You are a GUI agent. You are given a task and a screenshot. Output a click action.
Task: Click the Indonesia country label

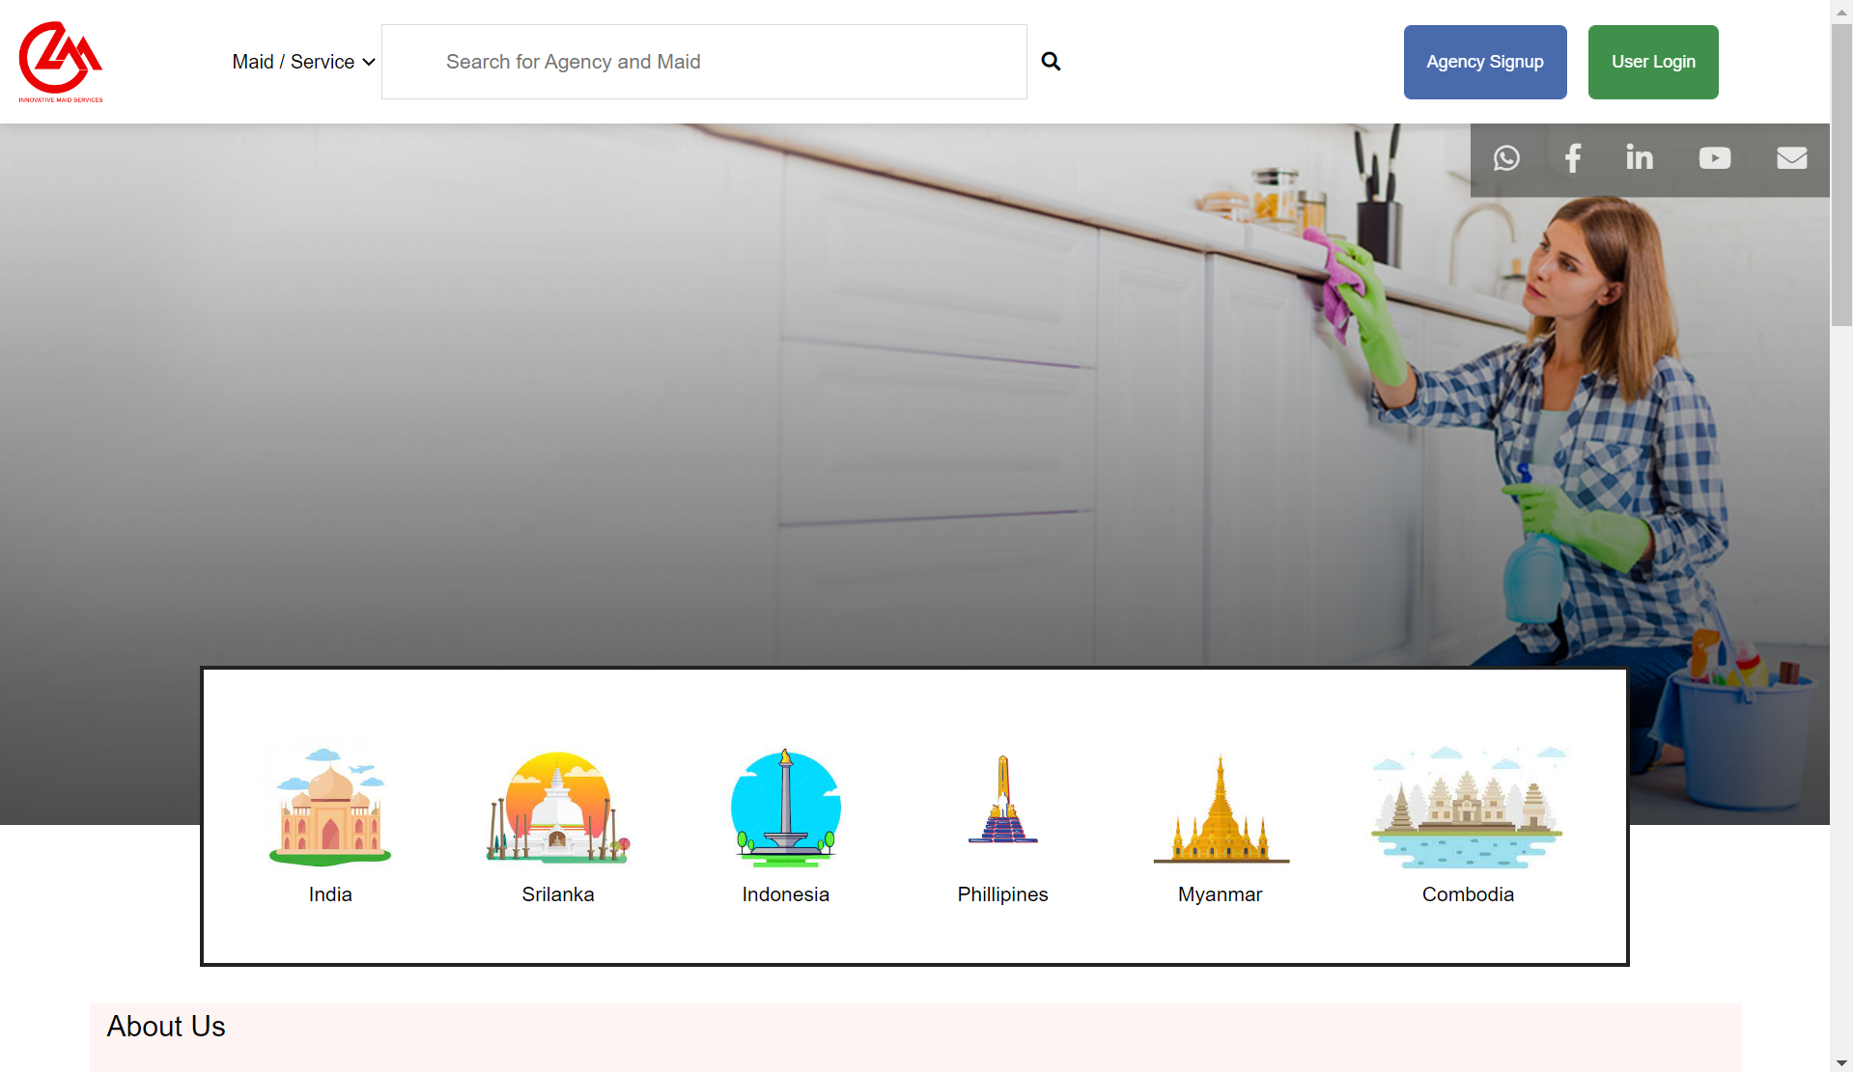point(786,894)
